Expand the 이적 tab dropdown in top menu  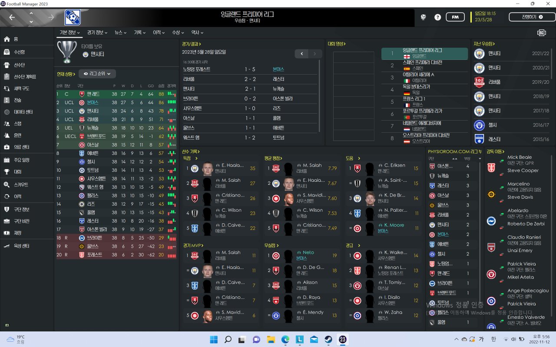tap(159, 33)
